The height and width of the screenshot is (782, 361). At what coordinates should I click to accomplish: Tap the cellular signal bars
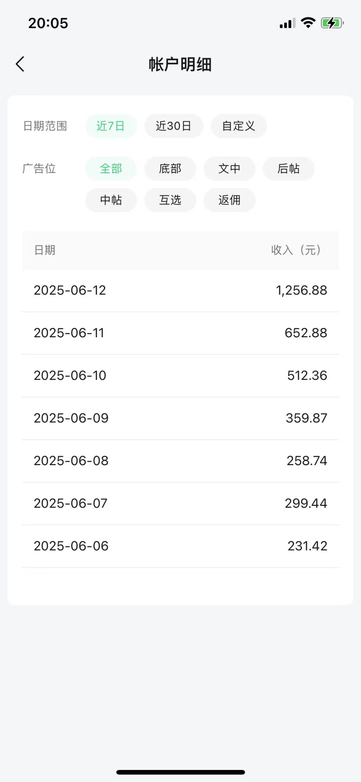coord(287,23)
